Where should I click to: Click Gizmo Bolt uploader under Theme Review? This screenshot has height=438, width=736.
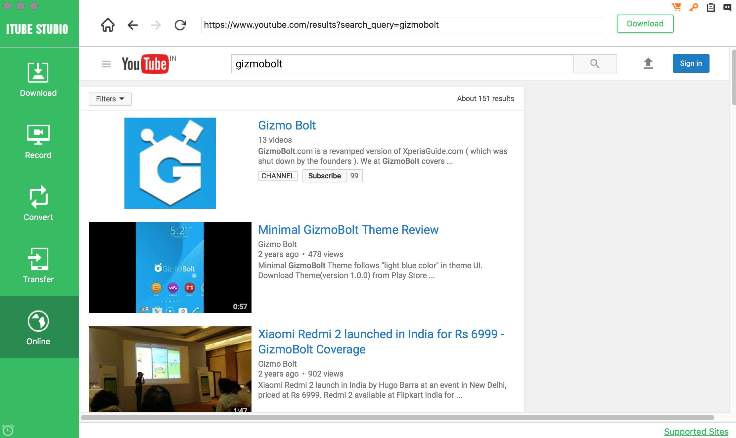click(x=277, y=244)
